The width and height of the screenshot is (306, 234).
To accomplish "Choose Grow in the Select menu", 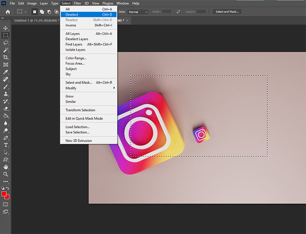I will [88, 96].
